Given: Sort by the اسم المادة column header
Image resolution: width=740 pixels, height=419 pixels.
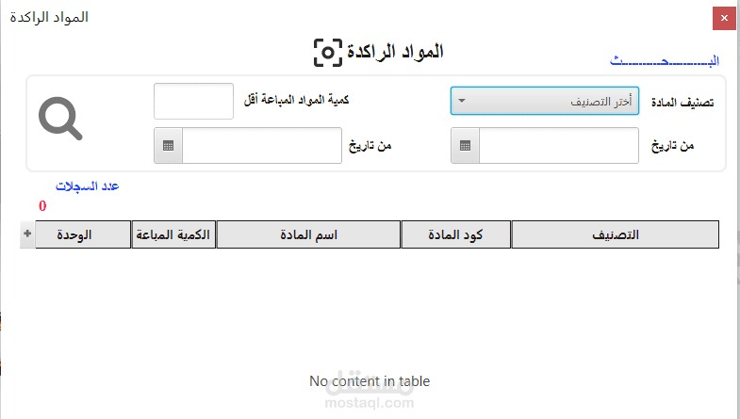Looking at the screenshot, I should (308, 234).
